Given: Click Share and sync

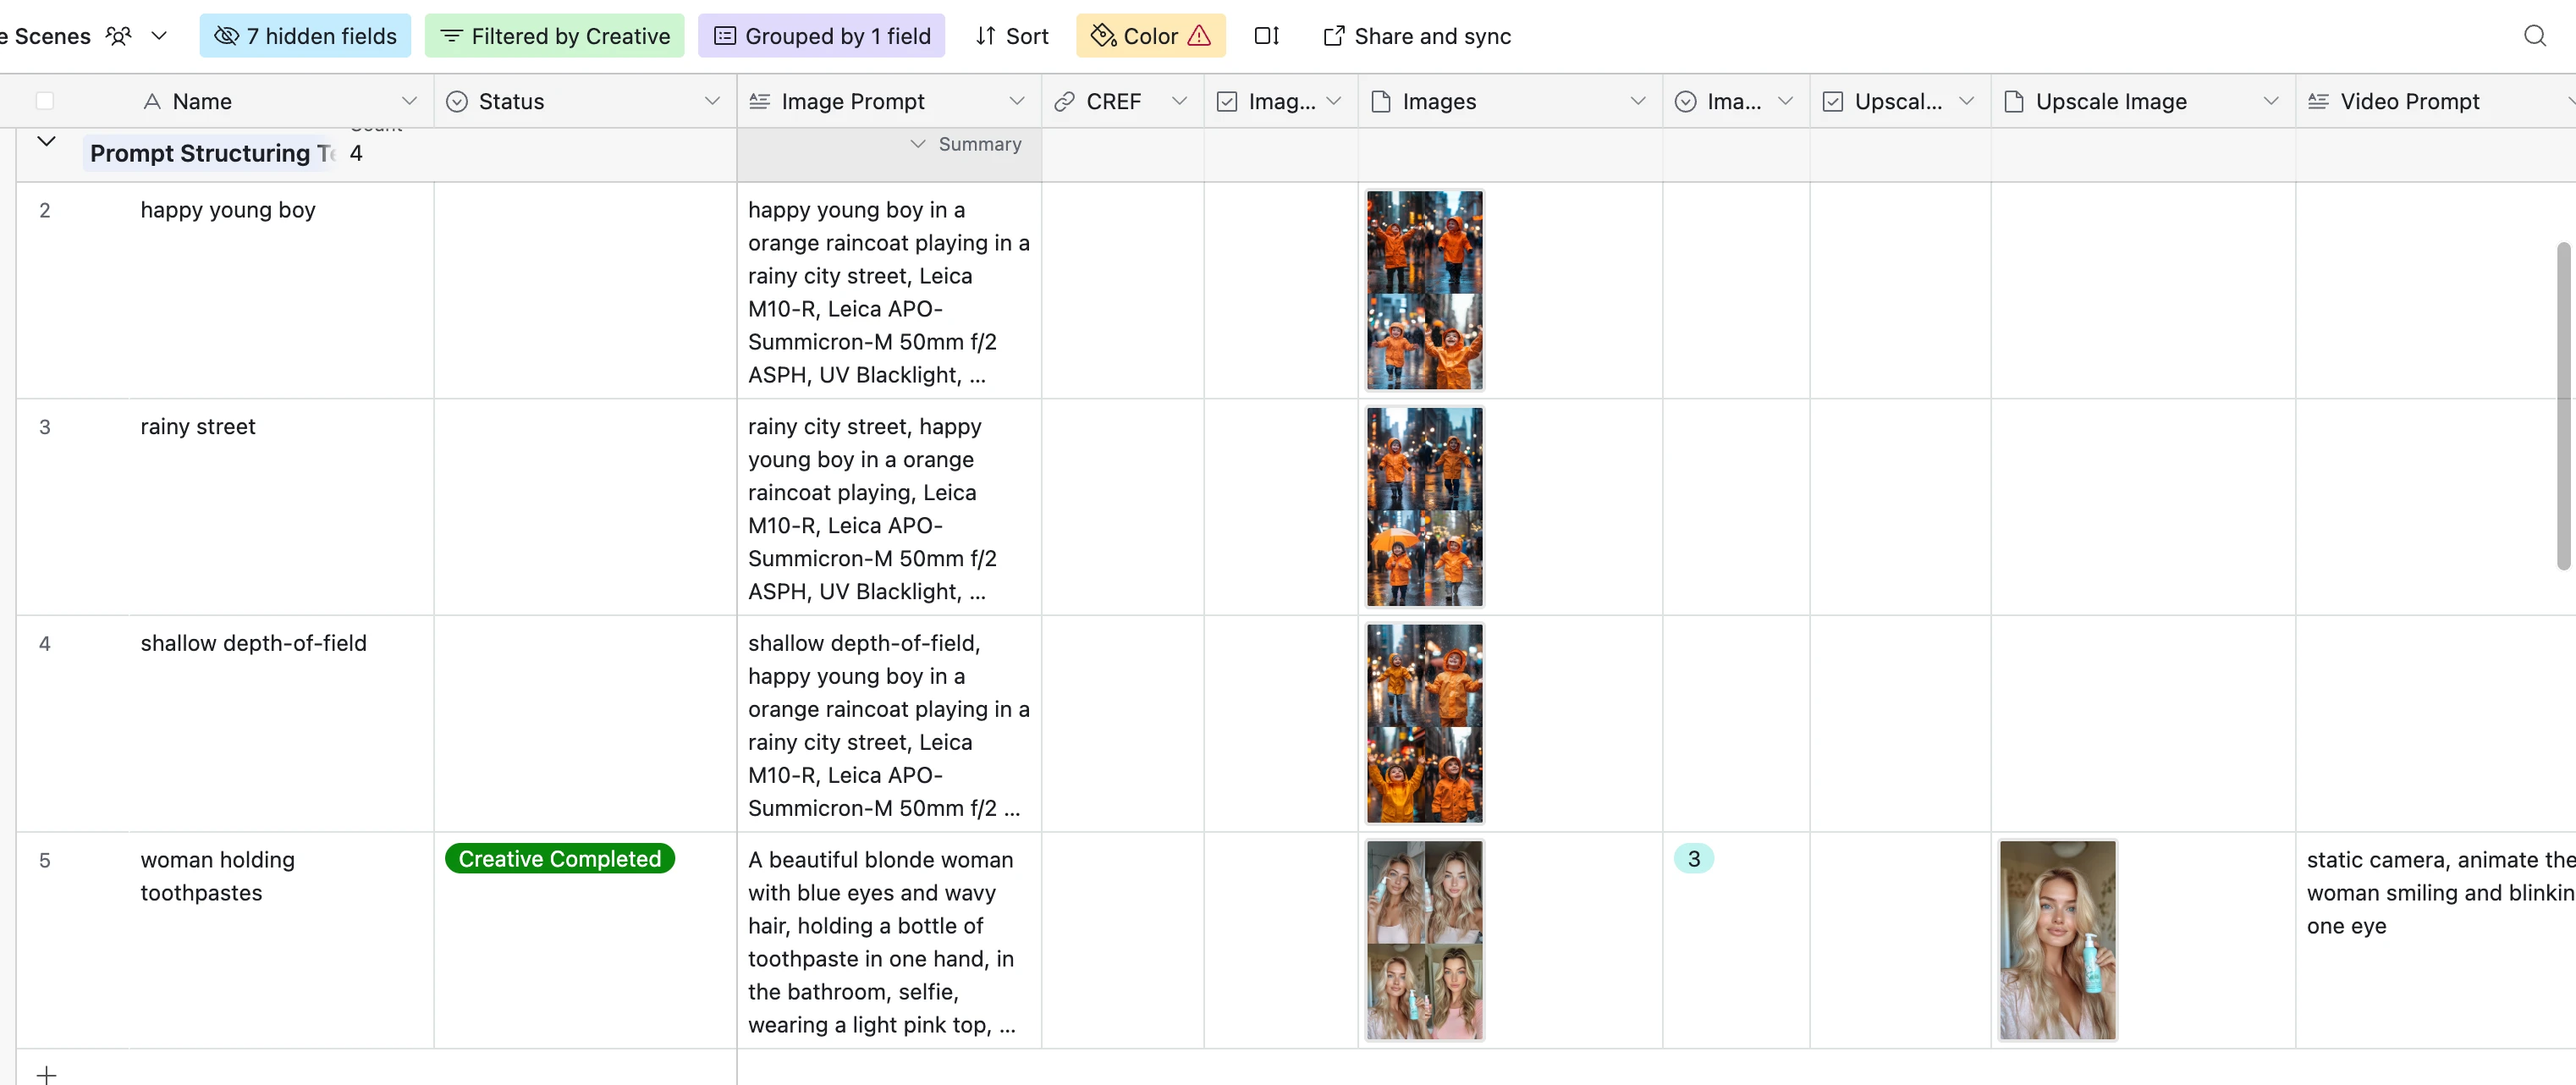Looking at the screenshot, I should 1416,36.
